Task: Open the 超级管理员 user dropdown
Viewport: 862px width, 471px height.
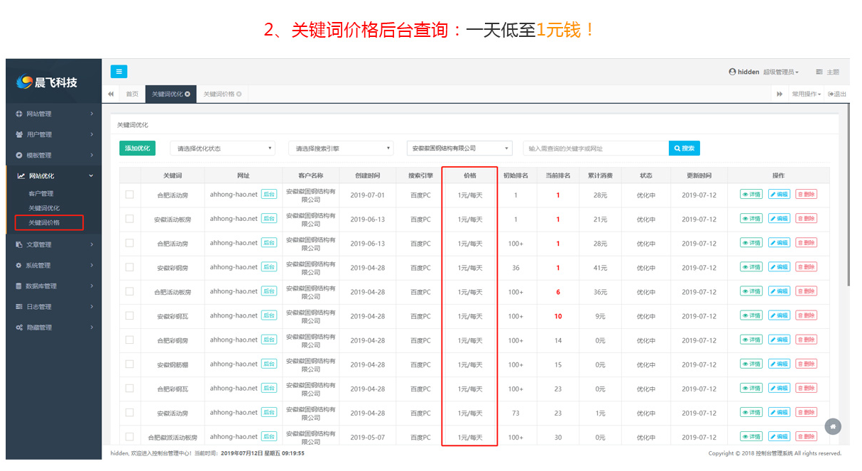Action: 781,72
